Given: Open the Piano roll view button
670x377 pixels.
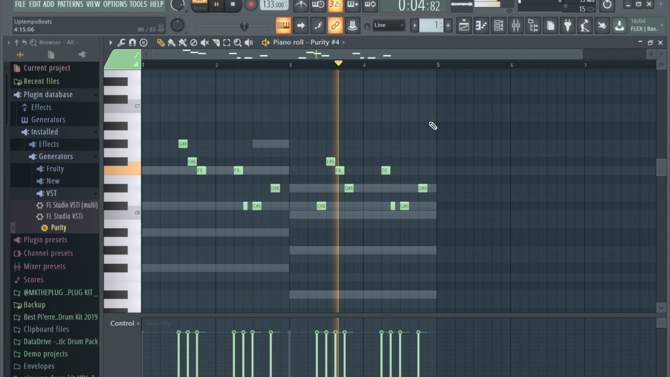Looking at the screenshot, I should click(481, 25).
